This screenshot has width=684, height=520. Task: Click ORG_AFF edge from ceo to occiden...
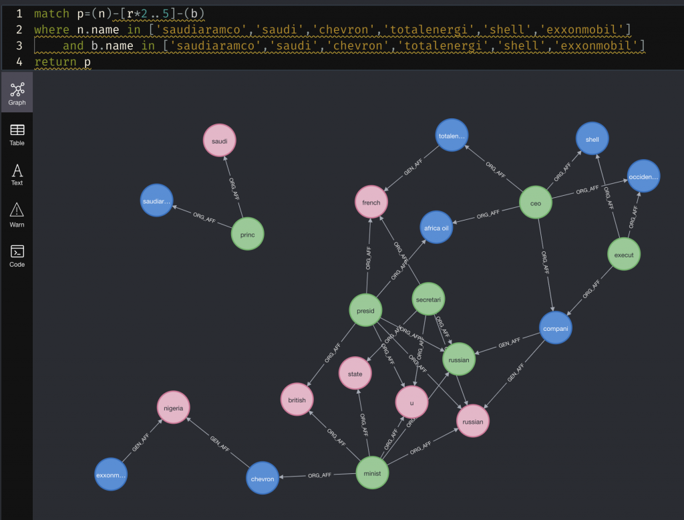point(587,190)
